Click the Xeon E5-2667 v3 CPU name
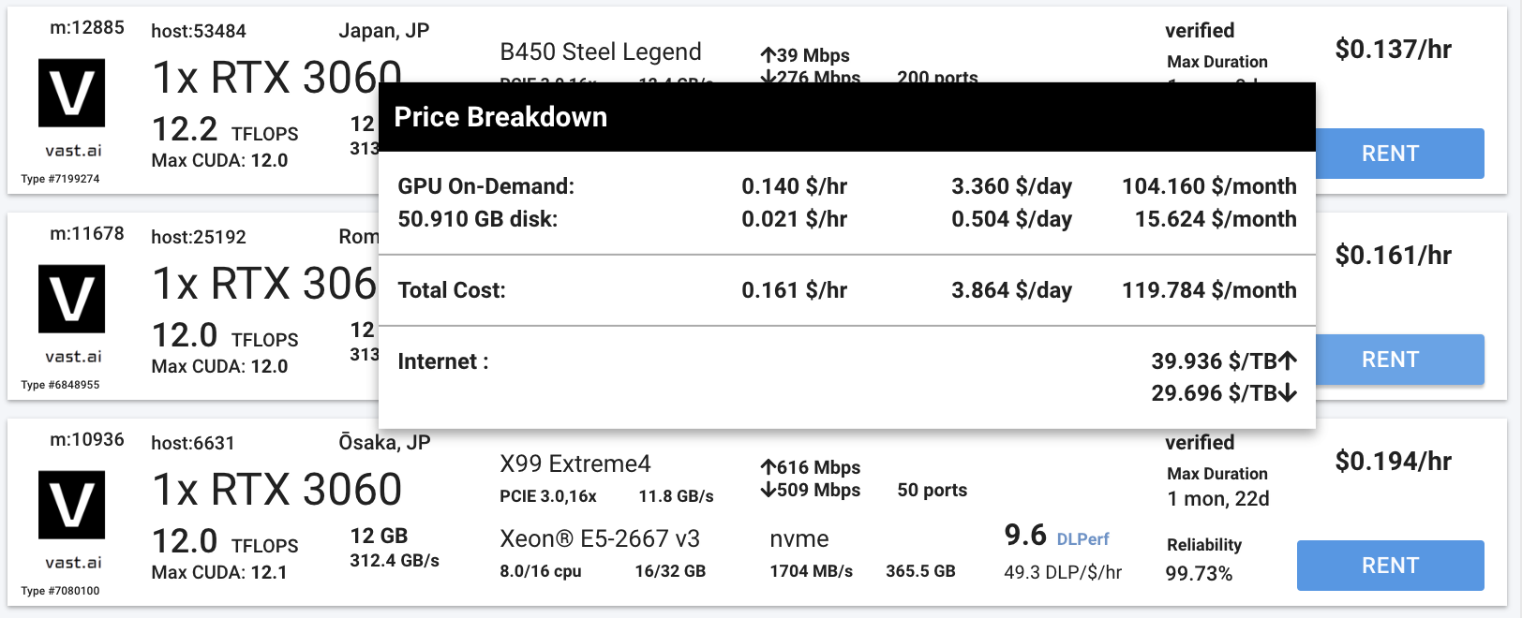The image size is (1522, 618). click(600, 538)
